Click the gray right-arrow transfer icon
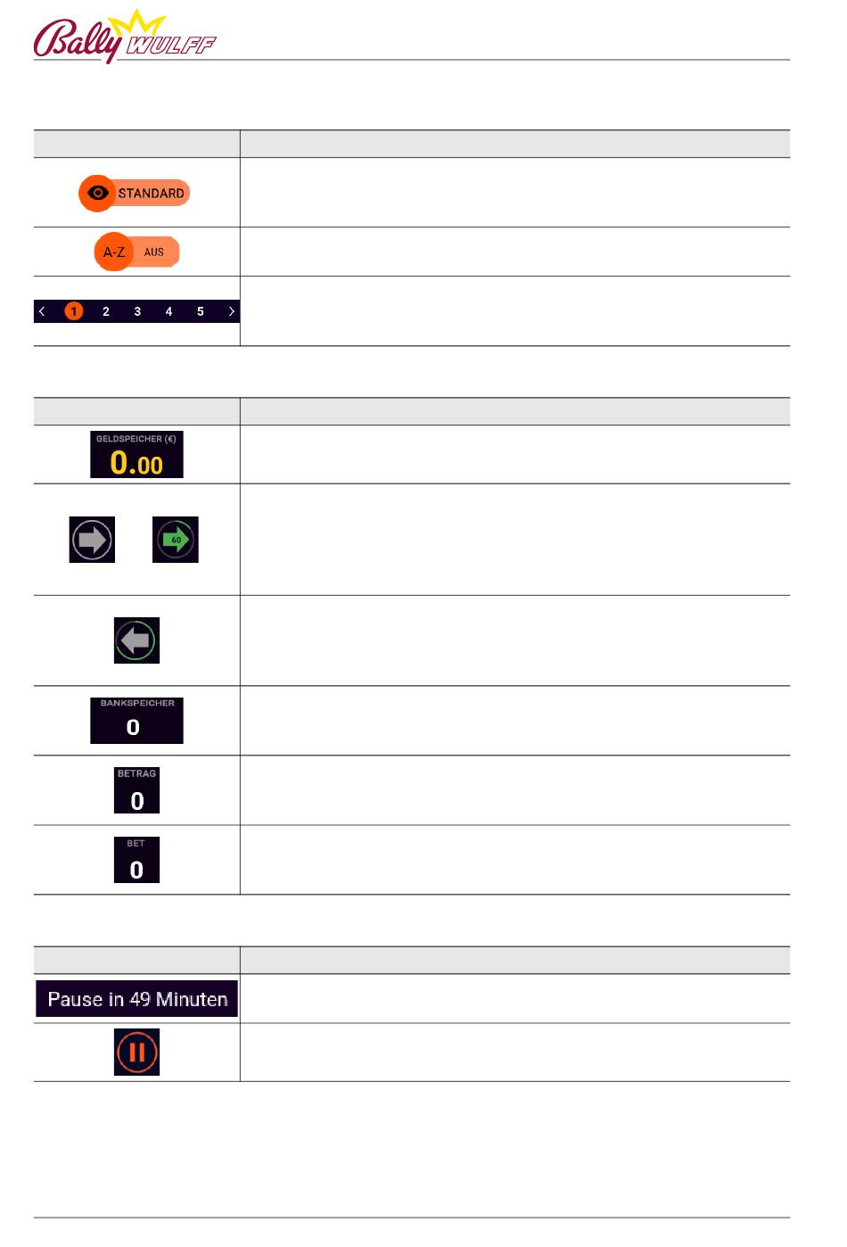847x1247 pixels. click(x=92, y=540)
